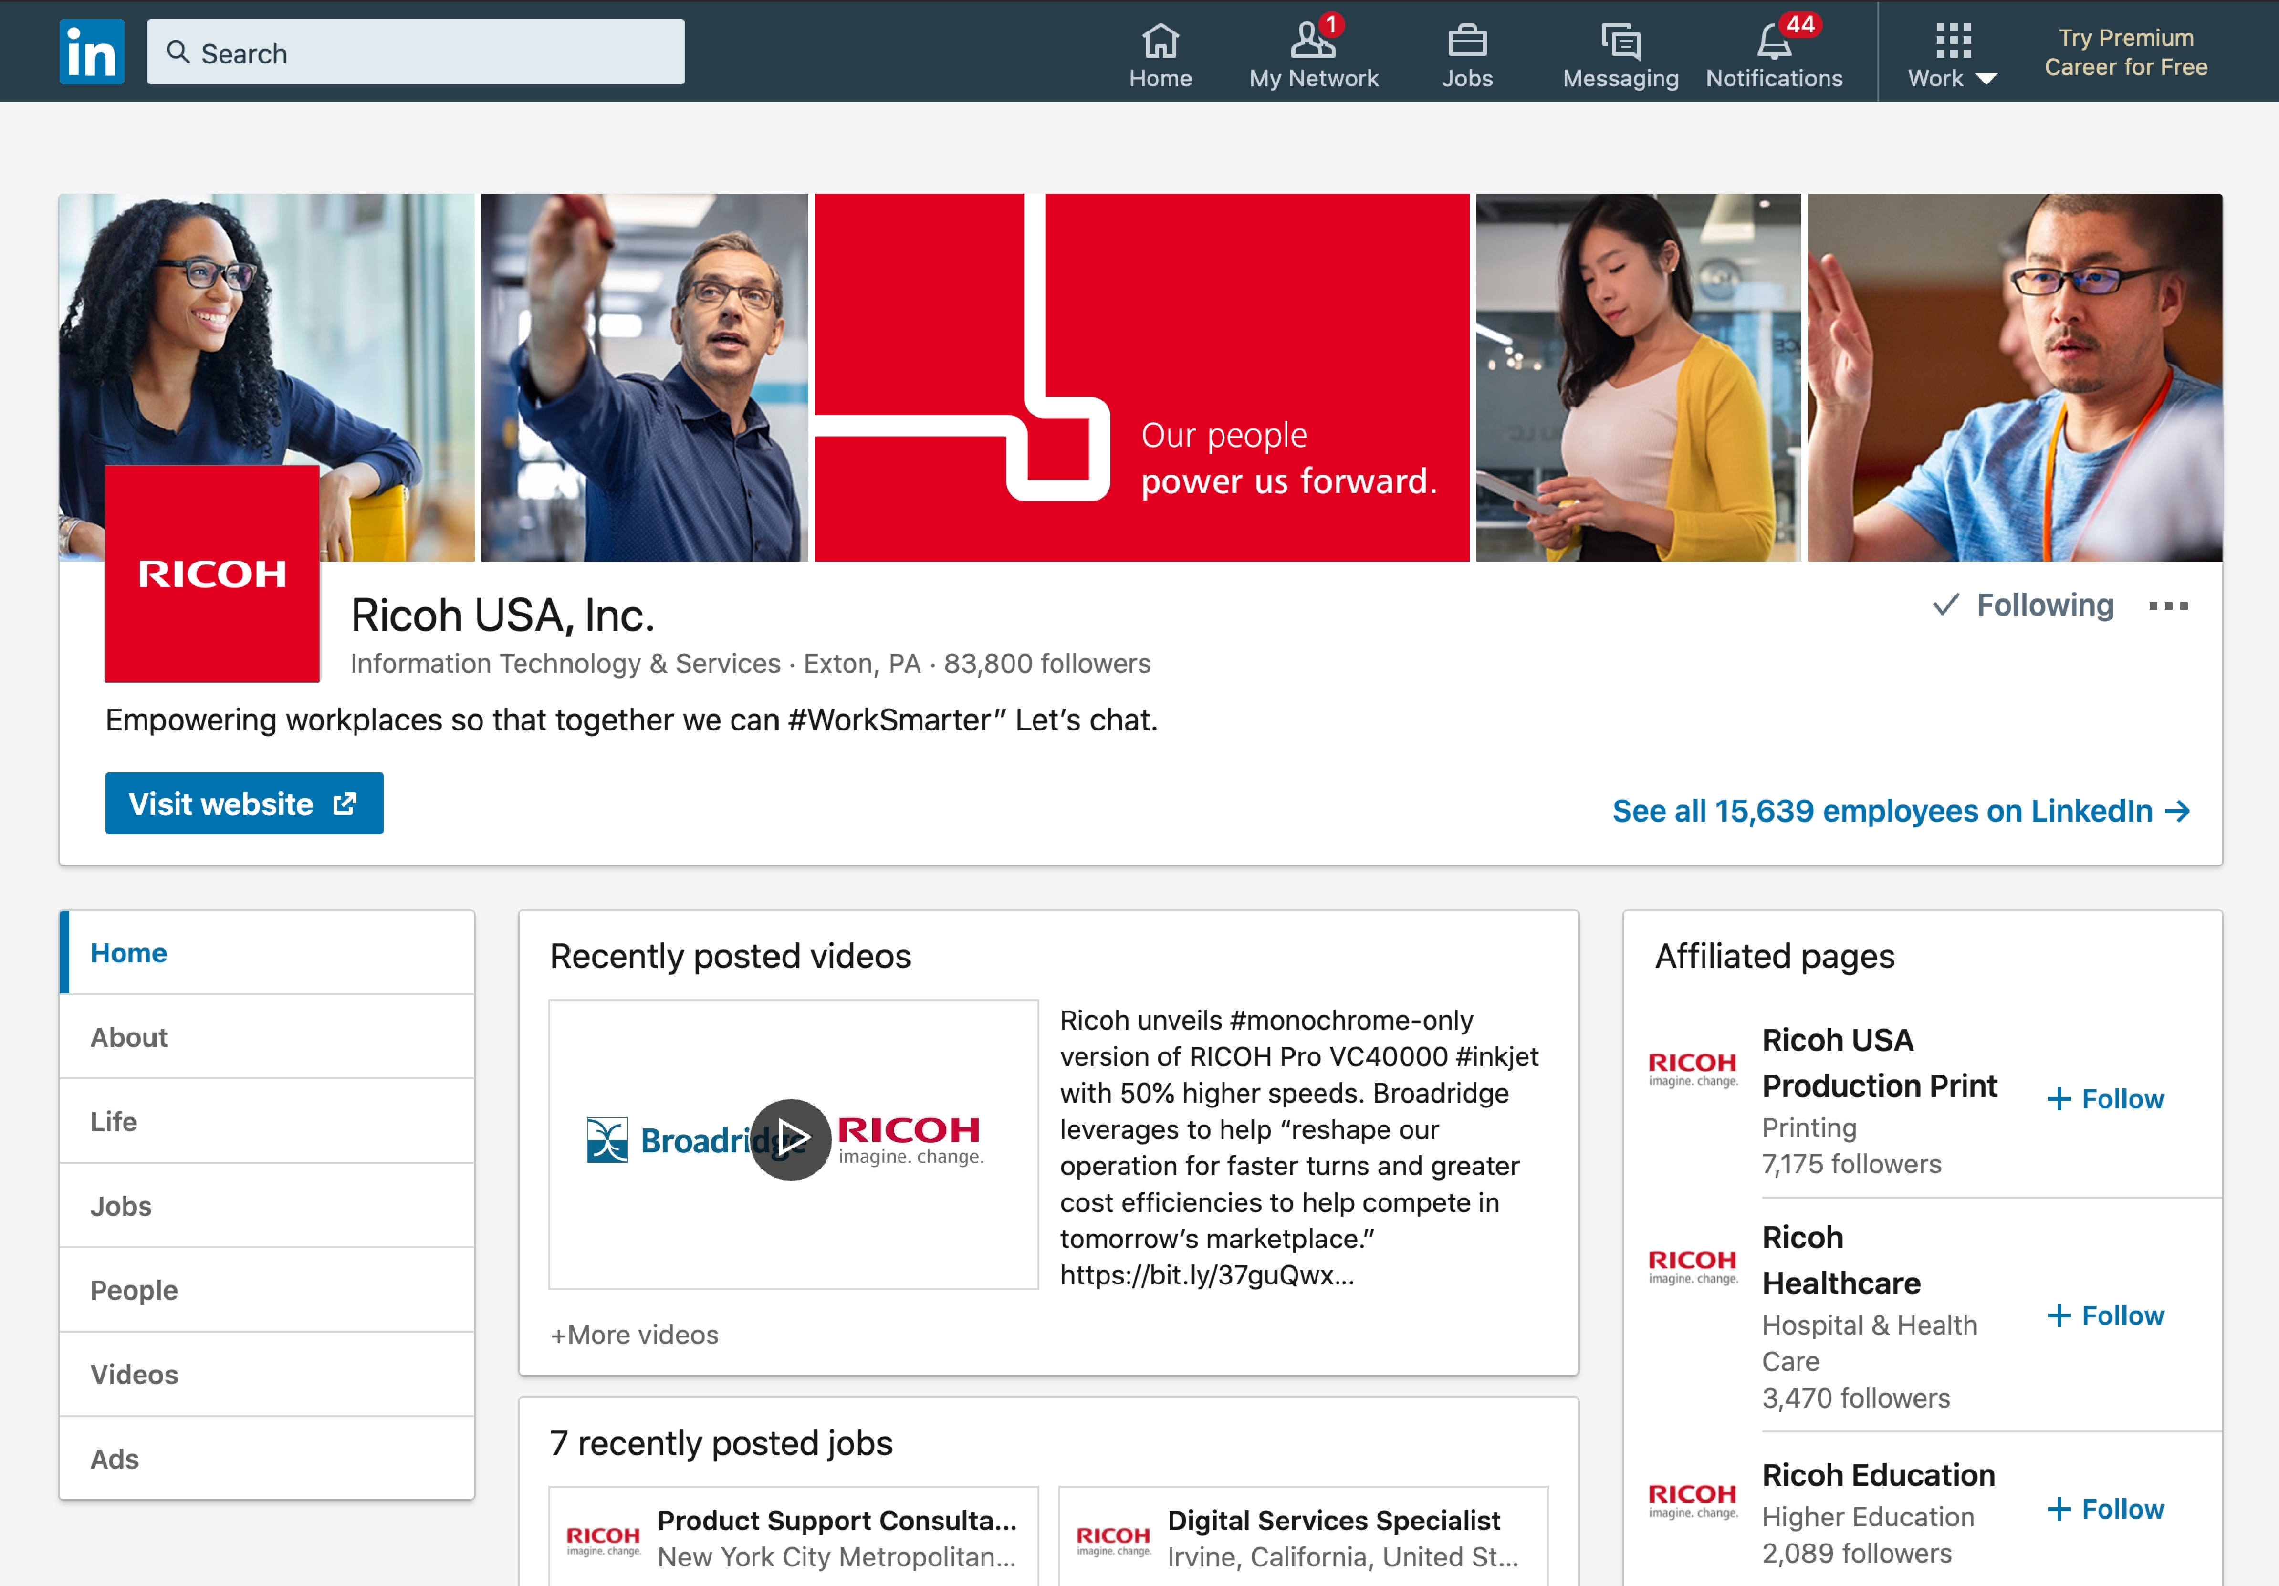Screen dimensions: 2279x1586
Task: Click Try Premium Career for Free
Action: coord(2125,52)
